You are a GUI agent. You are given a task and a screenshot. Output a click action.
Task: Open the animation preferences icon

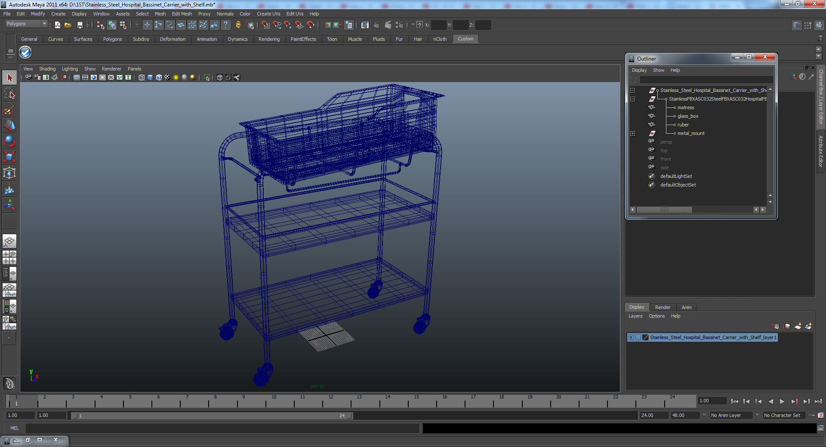[x=820, y=415]
